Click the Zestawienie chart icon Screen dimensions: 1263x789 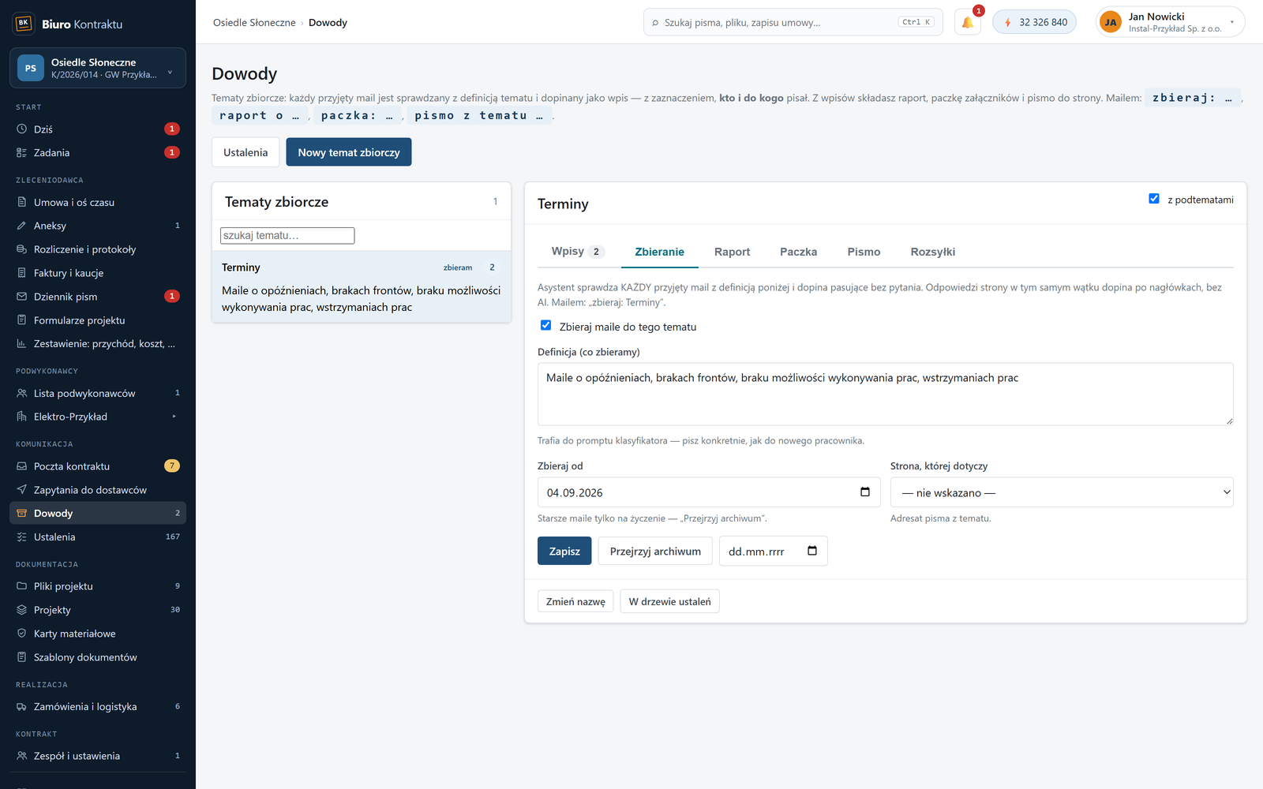(x=22, y=344)
